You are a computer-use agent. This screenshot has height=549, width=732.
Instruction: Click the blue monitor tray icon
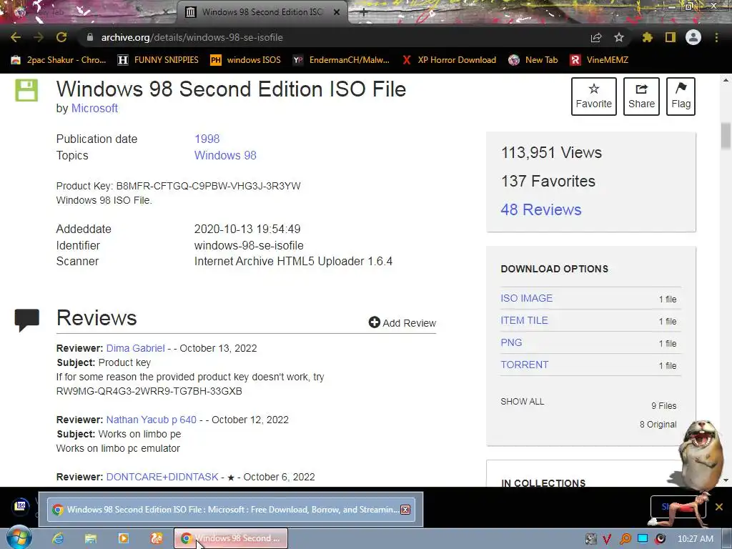[x=643, y=539]
